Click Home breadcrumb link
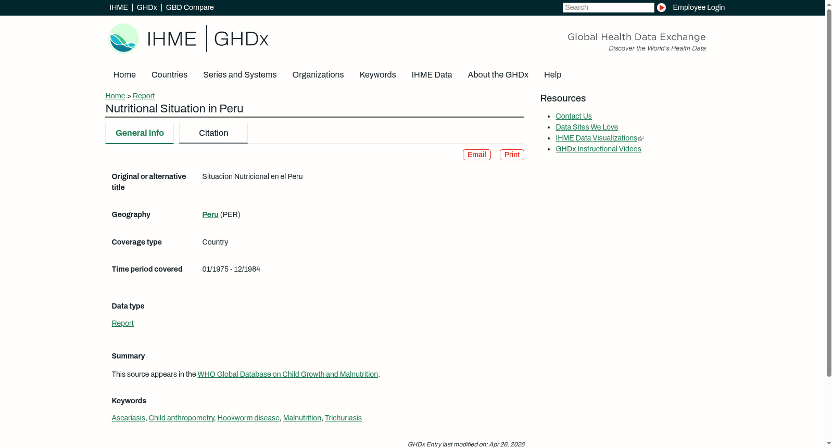The image size is (833, 448). coord(115,96)
